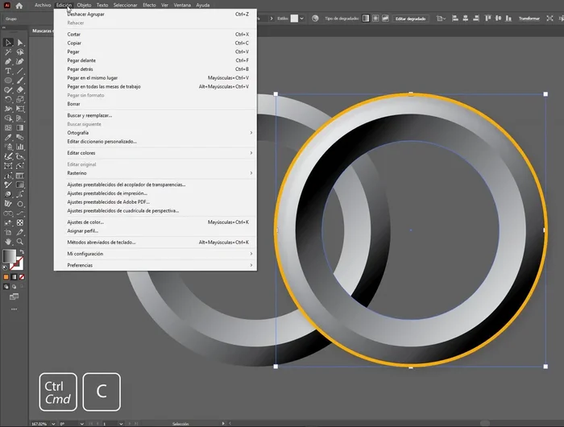The height and width of the screenshot is (427, 564).
Task: Select the Zoom magnifier tool
Action: pos(20,242)
